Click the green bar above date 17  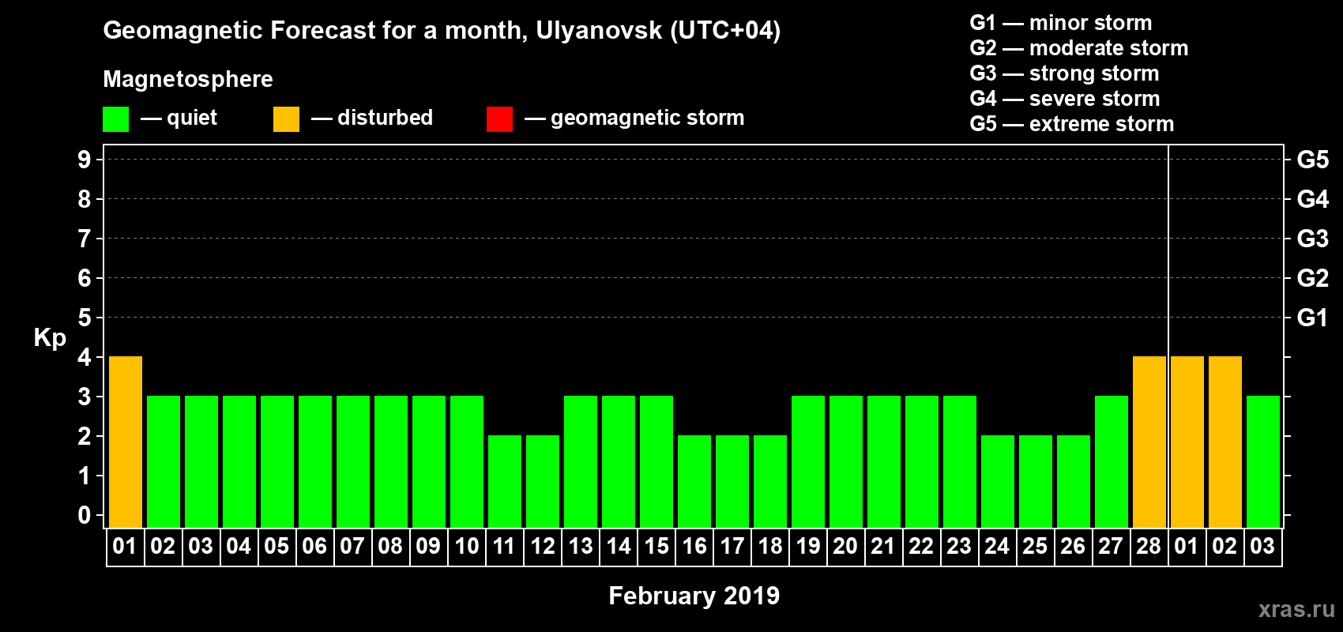(732, 481)
